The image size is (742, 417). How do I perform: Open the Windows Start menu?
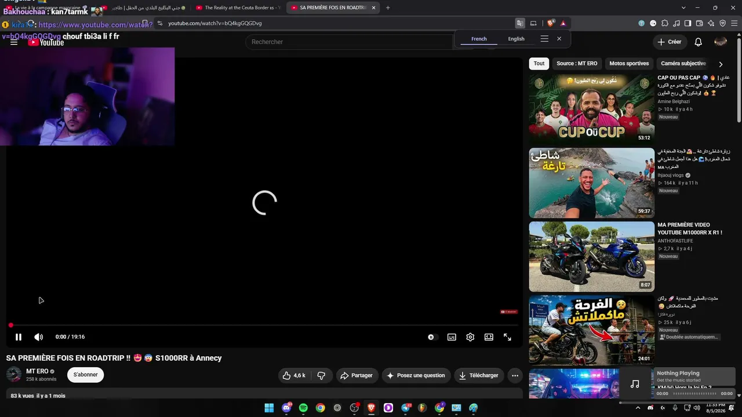pyautogui.click(x=269, y=408)
